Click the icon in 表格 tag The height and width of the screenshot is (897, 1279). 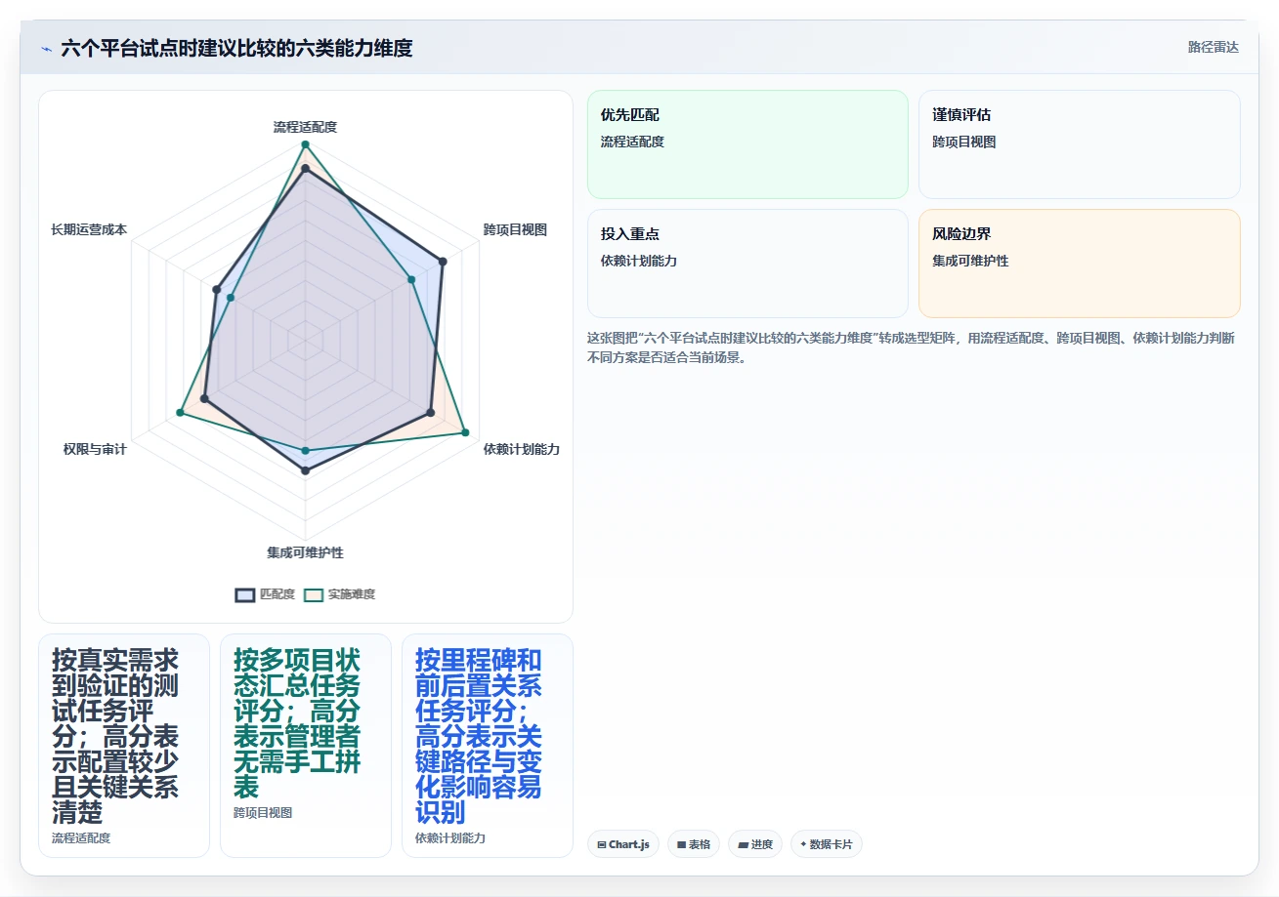click(681, 844)
